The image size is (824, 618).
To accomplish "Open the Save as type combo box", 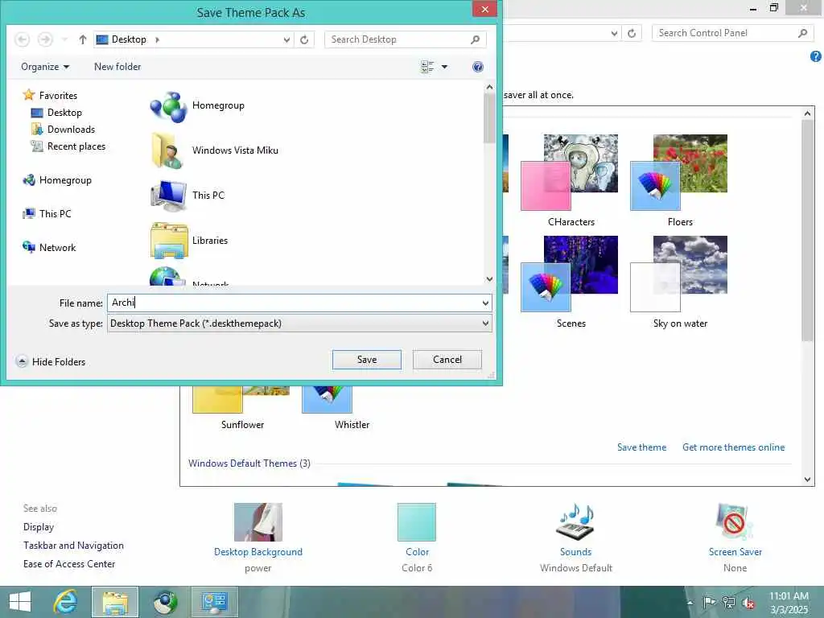I will click(x=299, y=323).
